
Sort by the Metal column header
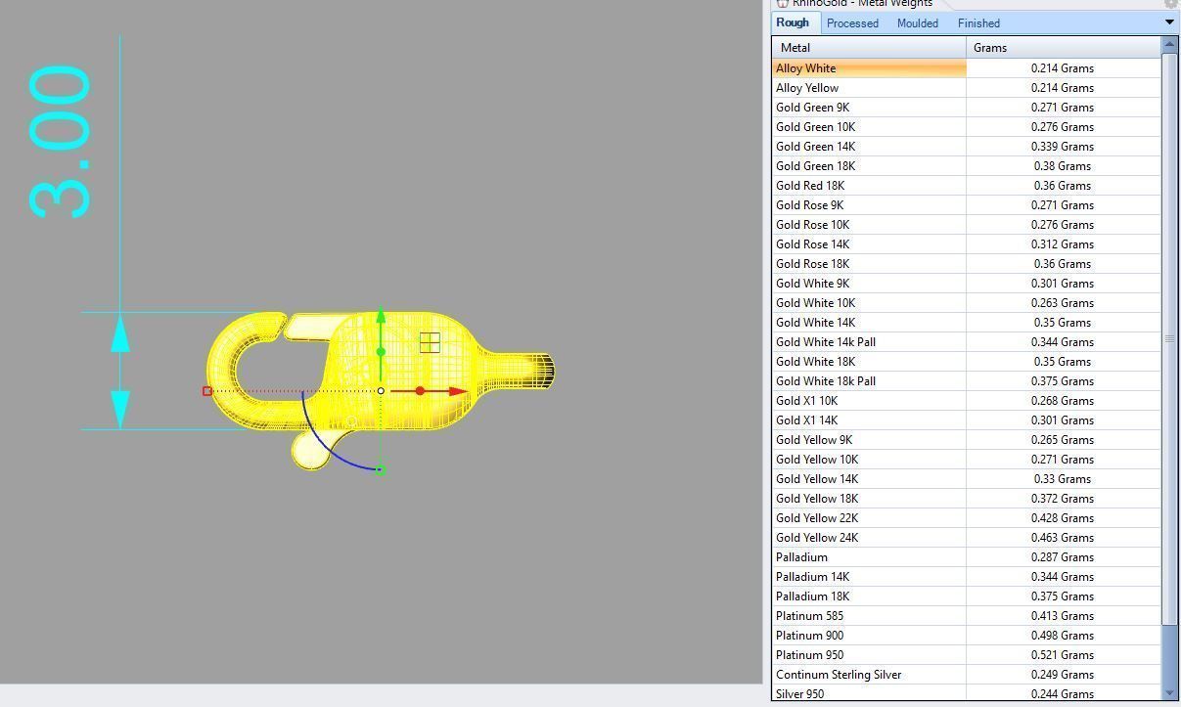(x=869, y=47)
